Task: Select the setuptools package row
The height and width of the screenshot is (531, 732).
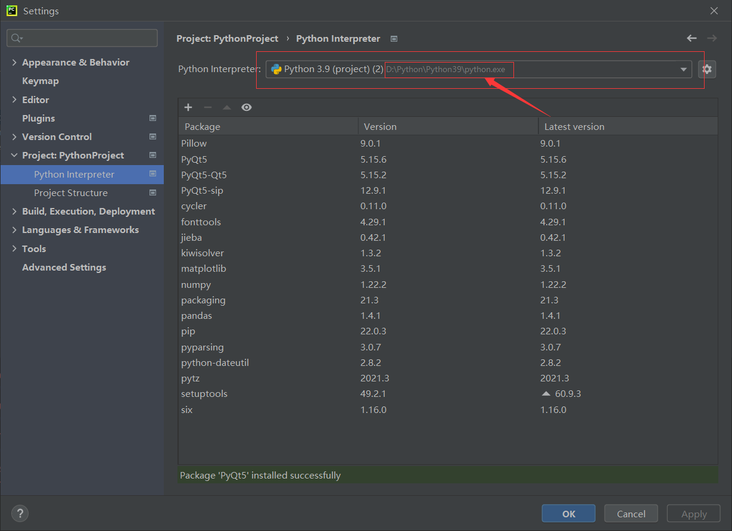Action: [x=448, y=394]
